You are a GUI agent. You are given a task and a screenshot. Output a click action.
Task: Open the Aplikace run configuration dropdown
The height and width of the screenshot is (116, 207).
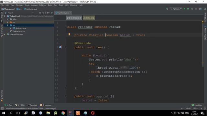[176, 9]
